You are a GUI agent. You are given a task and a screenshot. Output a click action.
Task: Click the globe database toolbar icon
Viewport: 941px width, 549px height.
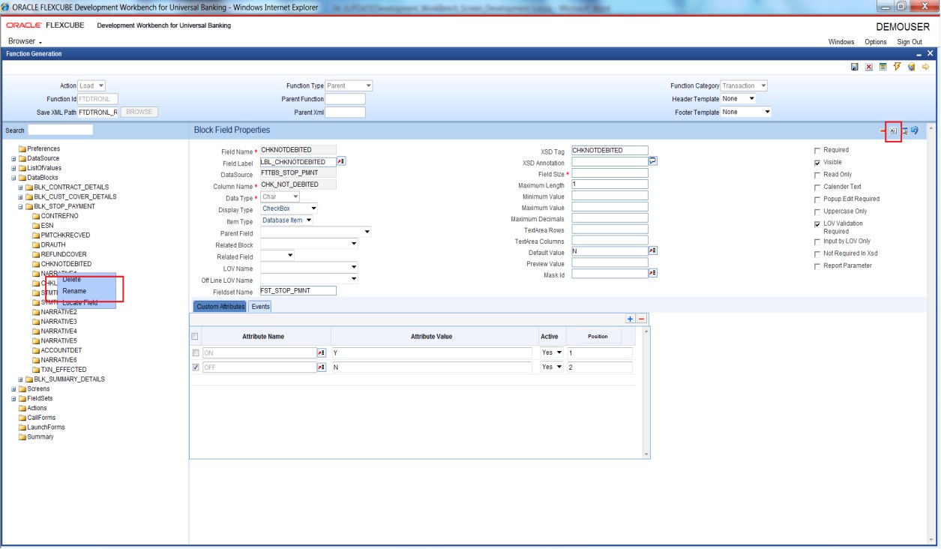[x=912, y=67]
